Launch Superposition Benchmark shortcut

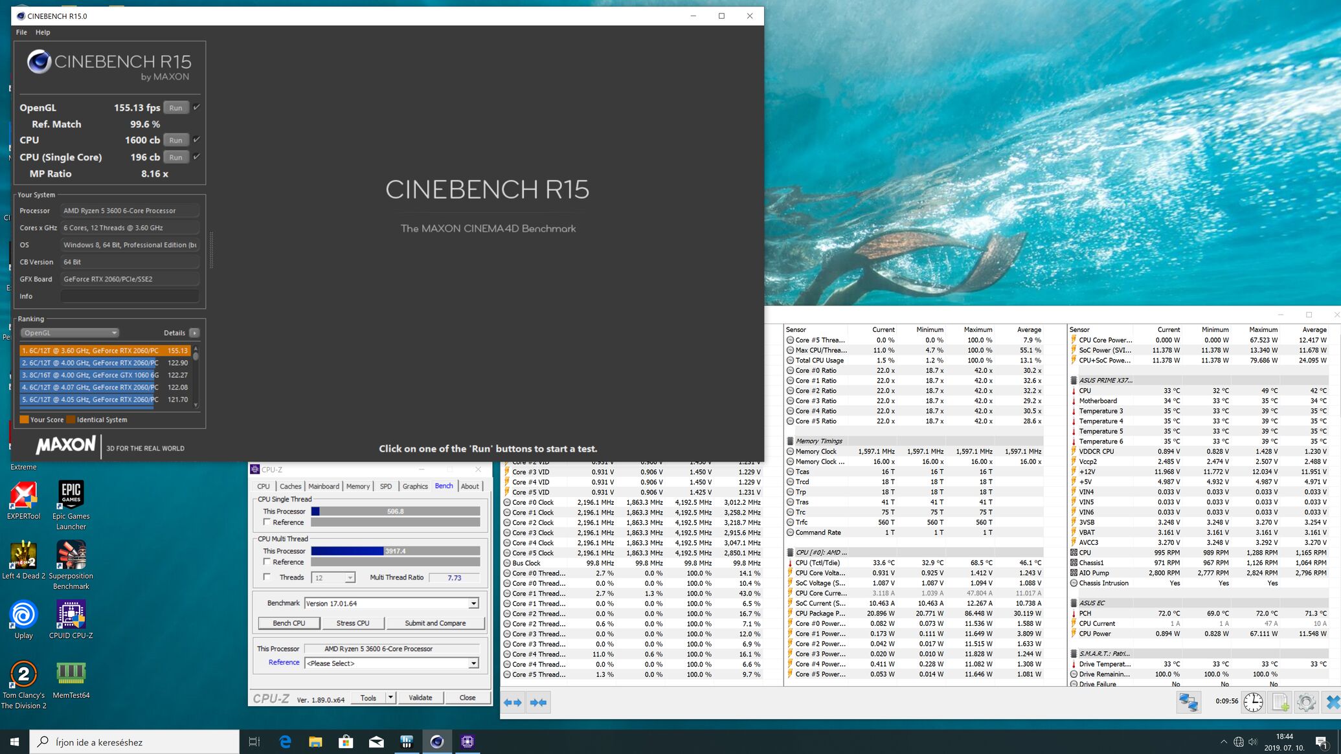(71, 565)
